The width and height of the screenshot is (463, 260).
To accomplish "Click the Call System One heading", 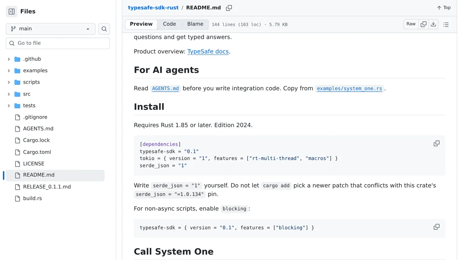I will 174,252.
